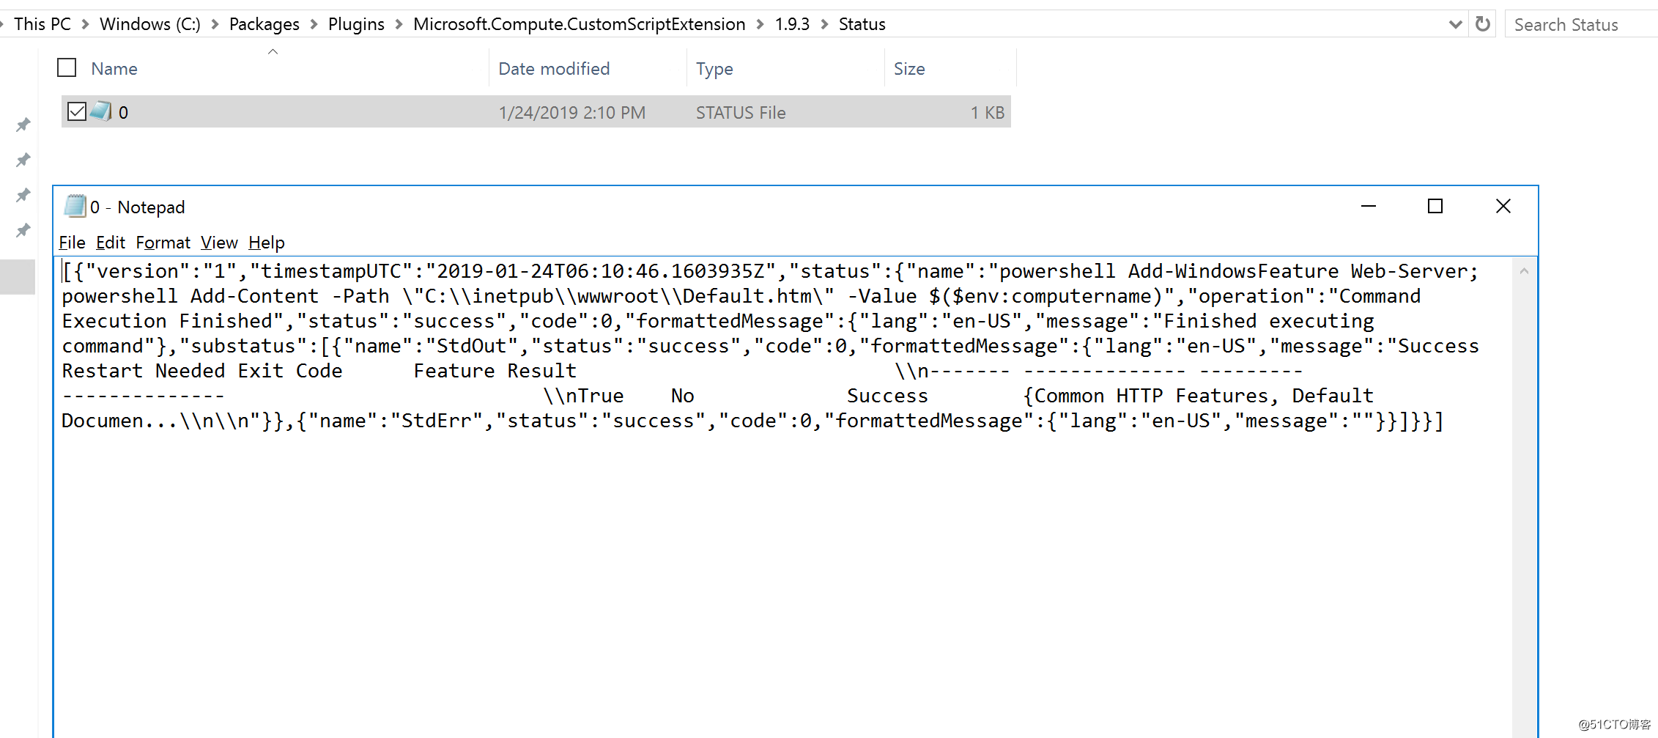Open address bar history dropdown
This screenshot has height=738, width=1658.
pos(1456,24)
